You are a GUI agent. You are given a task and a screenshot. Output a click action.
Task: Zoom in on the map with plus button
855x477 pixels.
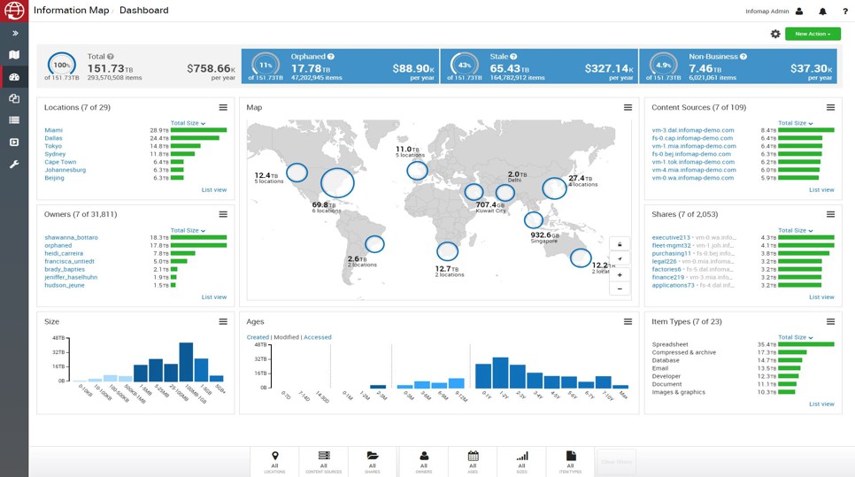point(620,275)
